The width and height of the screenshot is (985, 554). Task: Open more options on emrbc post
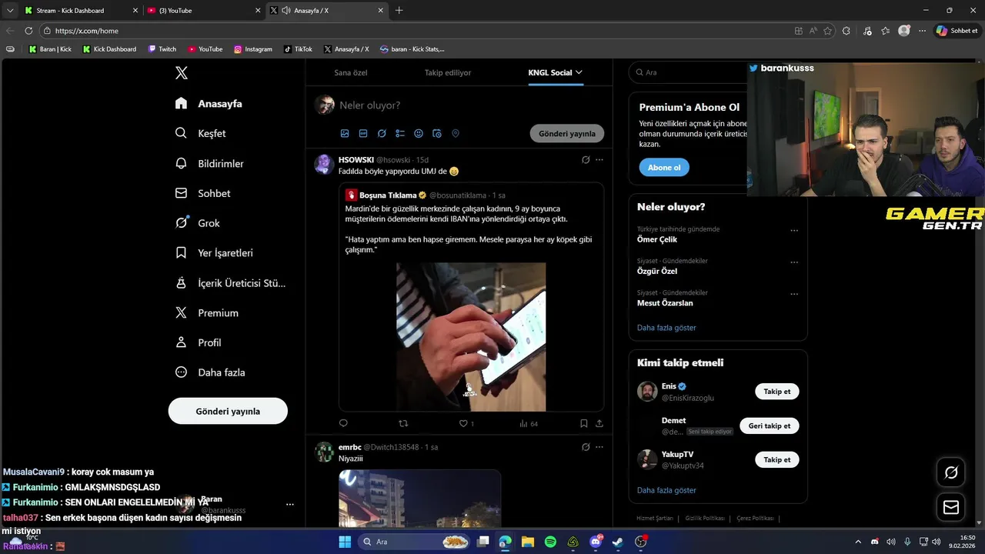pos(599,447)
